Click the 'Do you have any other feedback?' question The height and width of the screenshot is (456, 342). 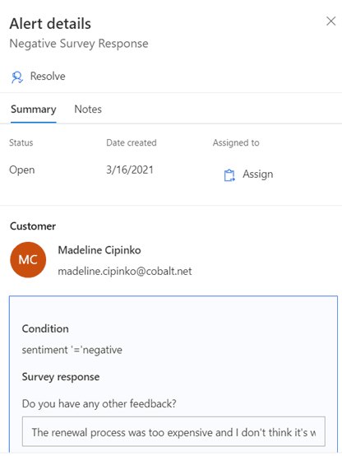click(99, 404)
